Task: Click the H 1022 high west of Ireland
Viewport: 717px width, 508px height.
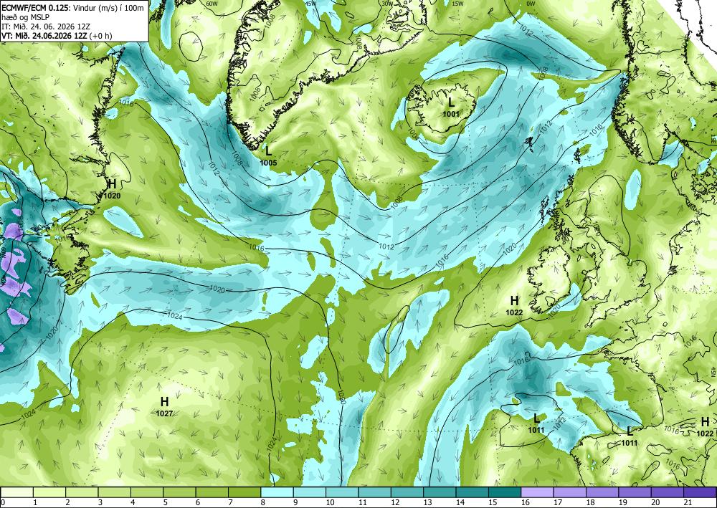Action: (x=514, y=306)
